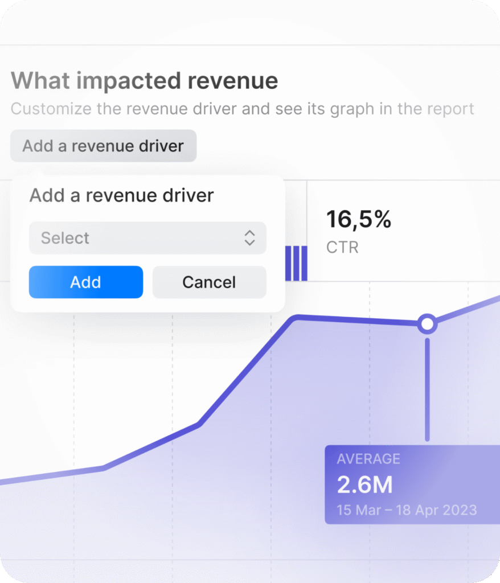Click the purple striped bars beside CTR
This screenshot has height=583, width=500.
tap(296, 263)
